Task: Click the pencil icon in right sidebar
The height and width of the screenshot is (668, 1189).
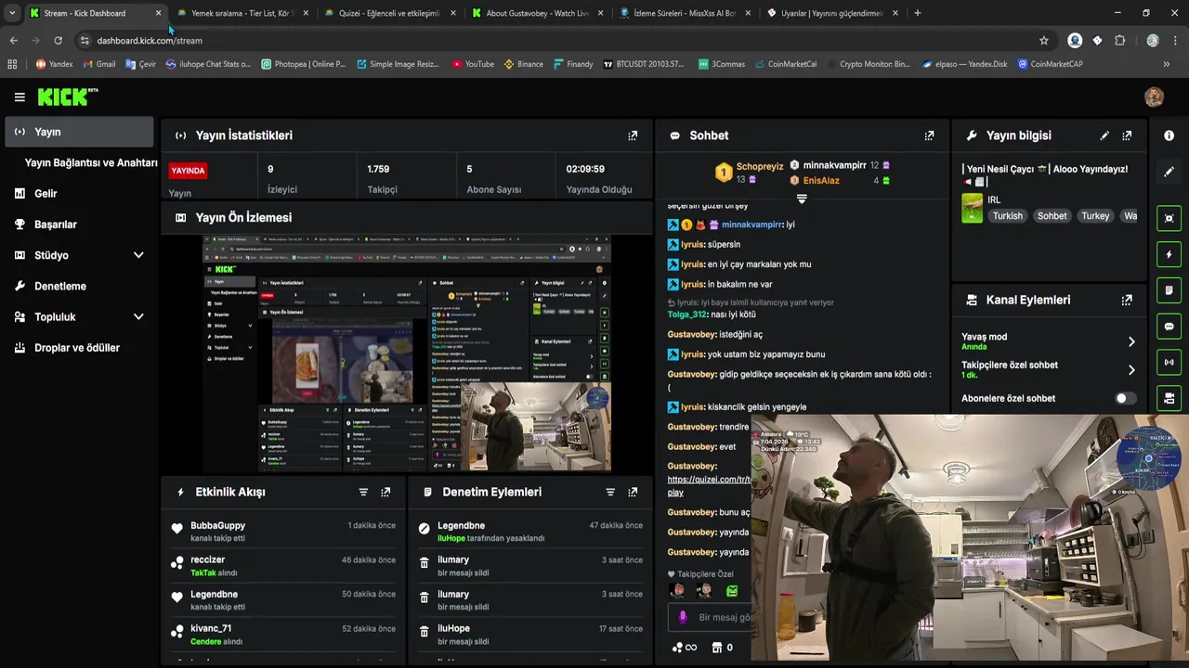Action: click(1169, 172)
